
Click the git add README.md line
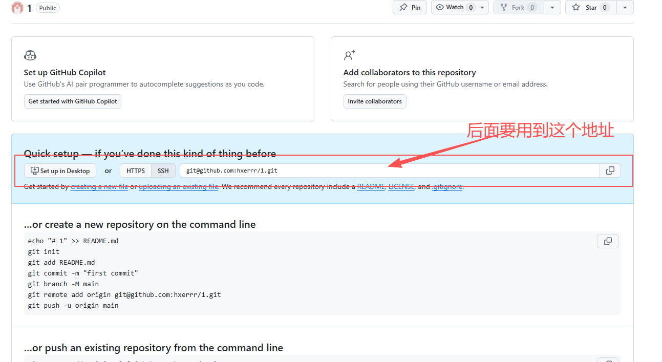(61, 262)
